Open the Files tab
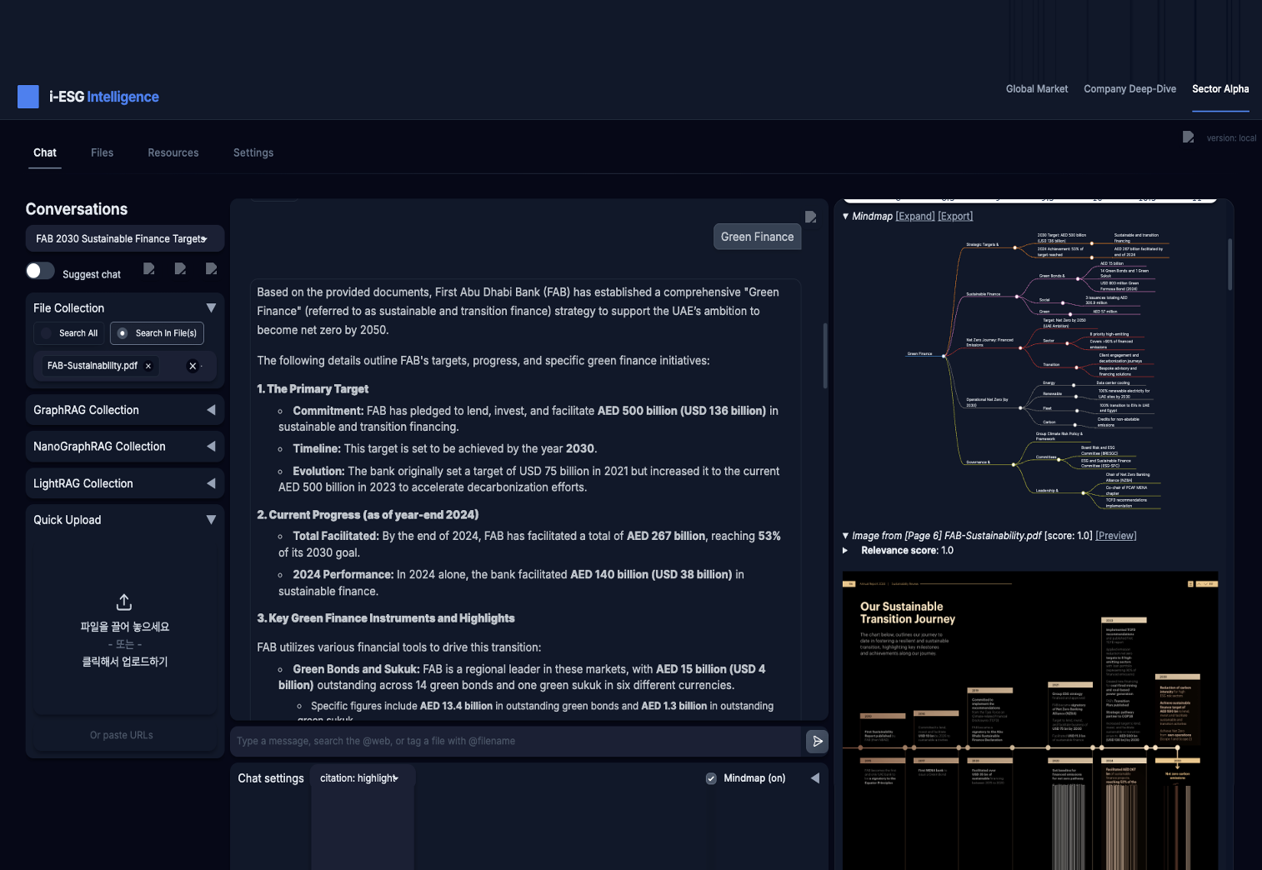 [x=103, y=152]
